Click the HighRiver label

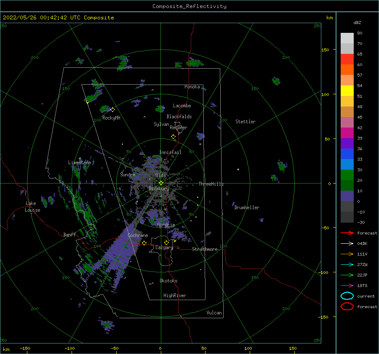pyautogui.click(x=175, y=295)
